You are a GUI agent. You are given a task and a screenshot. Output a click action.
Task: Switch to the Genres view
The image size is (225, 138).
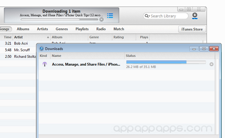(62, 29)
